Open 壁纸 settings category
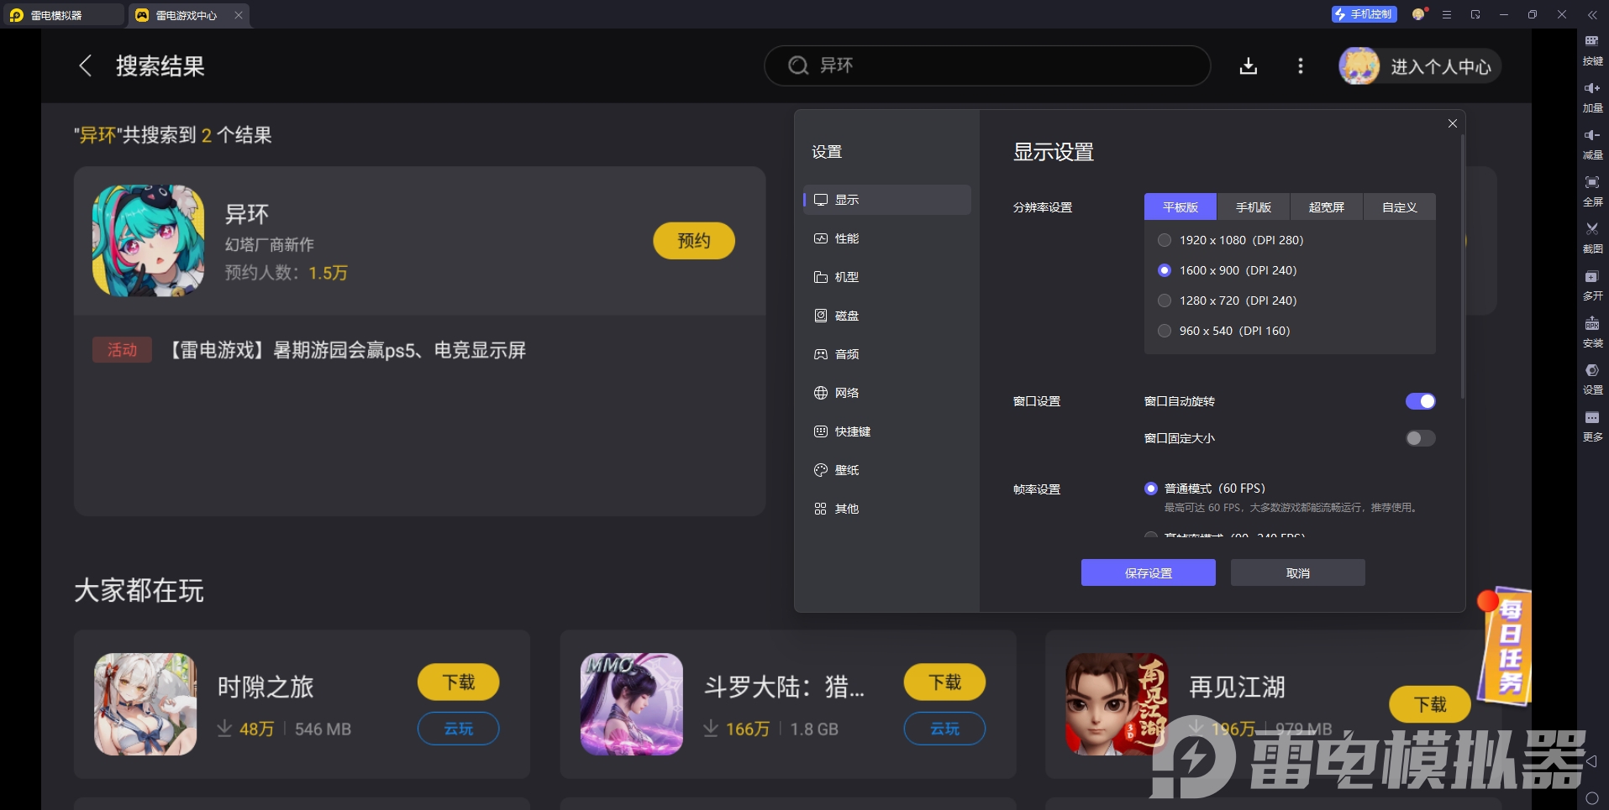1609x810 pixels. (887, 470)
